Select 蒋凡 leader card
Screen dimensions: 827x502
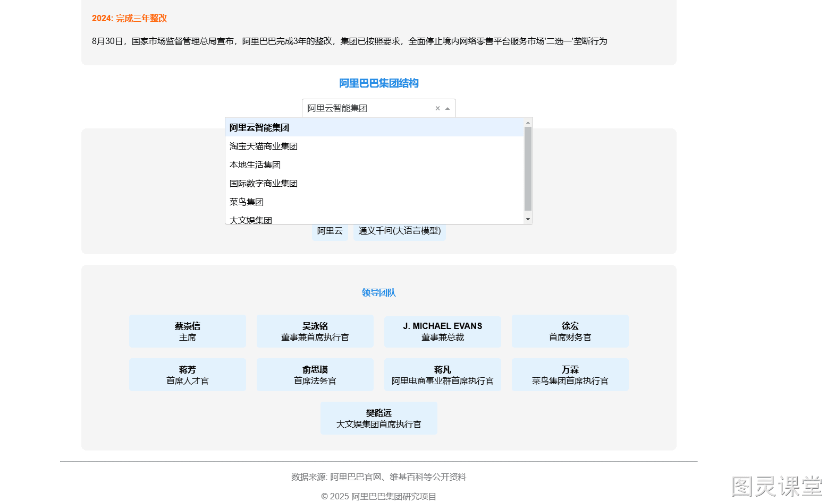tap(443, 375)
